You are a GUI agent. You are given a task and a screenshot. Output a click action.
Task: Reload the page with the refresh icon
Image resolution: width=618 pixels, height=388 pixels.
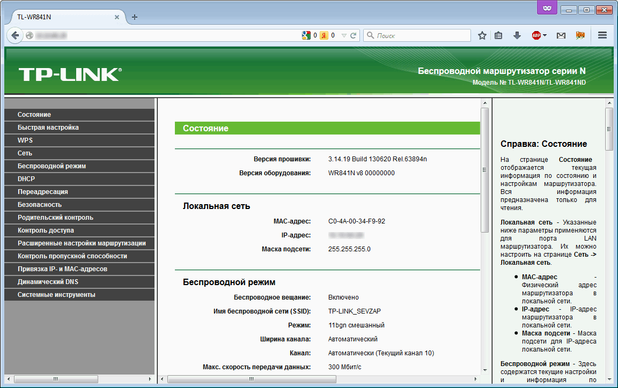coord(354,35)
